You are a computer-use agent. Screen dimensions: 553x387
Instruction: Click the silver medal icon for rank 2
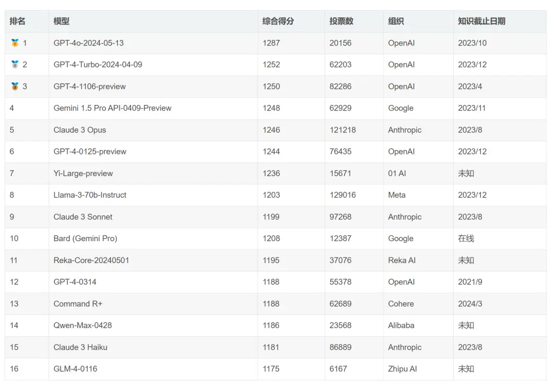tap(15, 64)
